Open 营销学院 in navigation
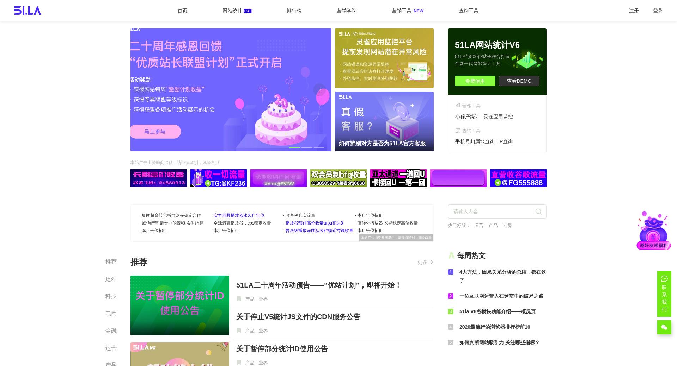 [x=347, y=11]
